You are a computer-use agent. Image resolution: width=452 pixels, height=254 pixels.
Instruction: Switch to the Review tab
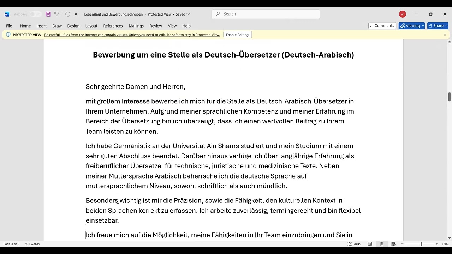[156, 26]
